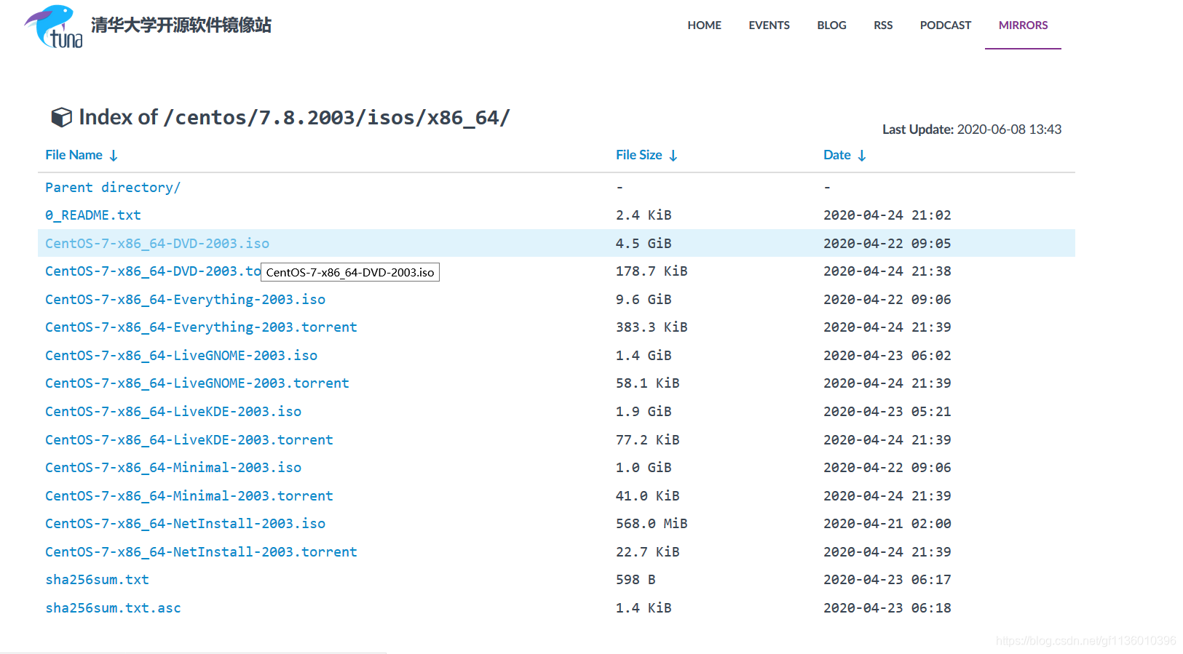Sort by File Name arrow icon
1183x654 pixels.
point(114,156)
